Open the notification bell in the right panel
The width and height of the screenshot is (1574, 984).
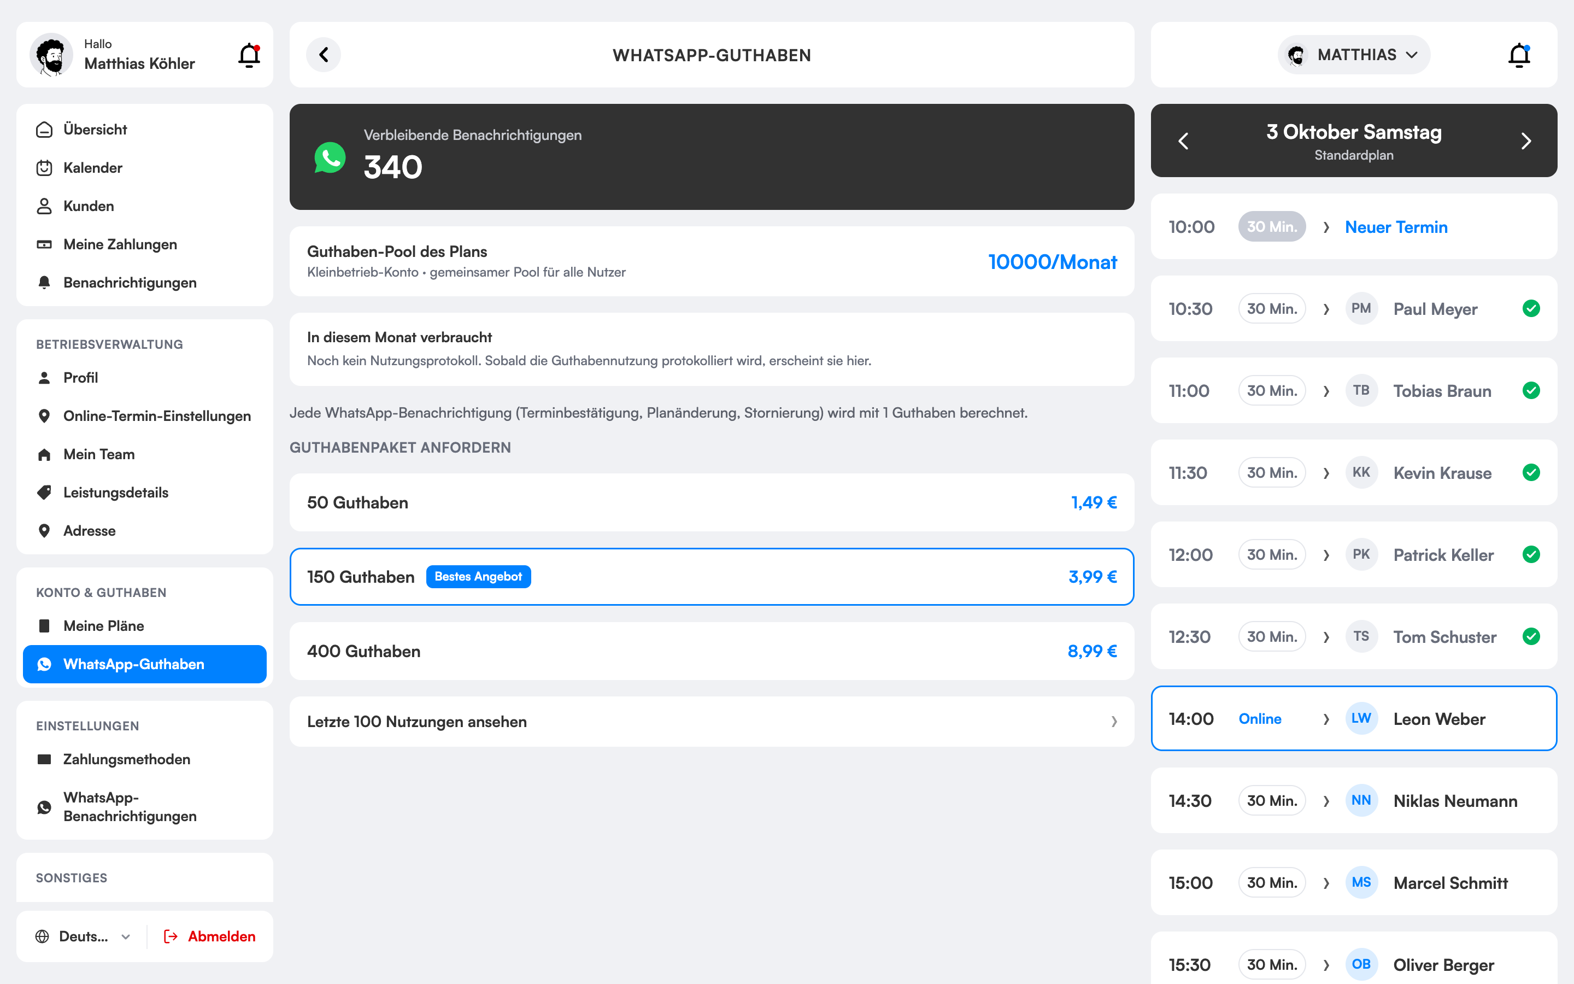coord(1519,55)
